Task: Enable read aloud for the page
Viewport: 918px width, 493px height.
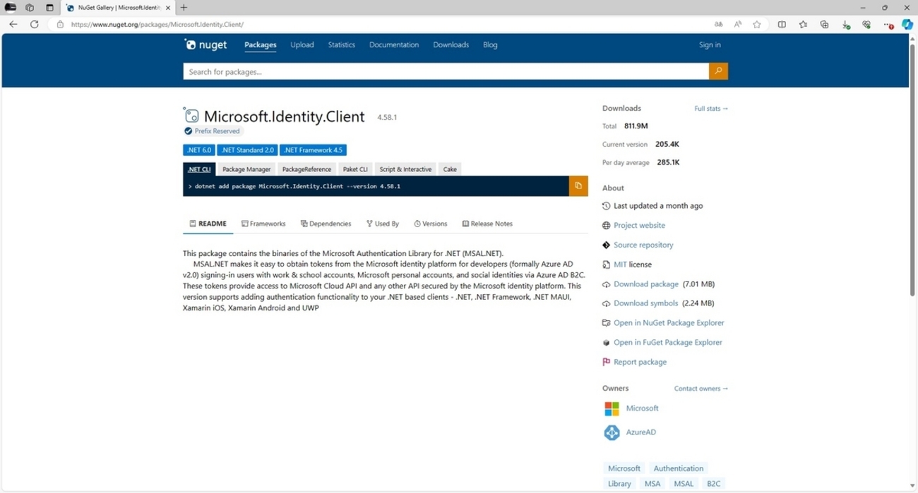Action: coord(737,23)
